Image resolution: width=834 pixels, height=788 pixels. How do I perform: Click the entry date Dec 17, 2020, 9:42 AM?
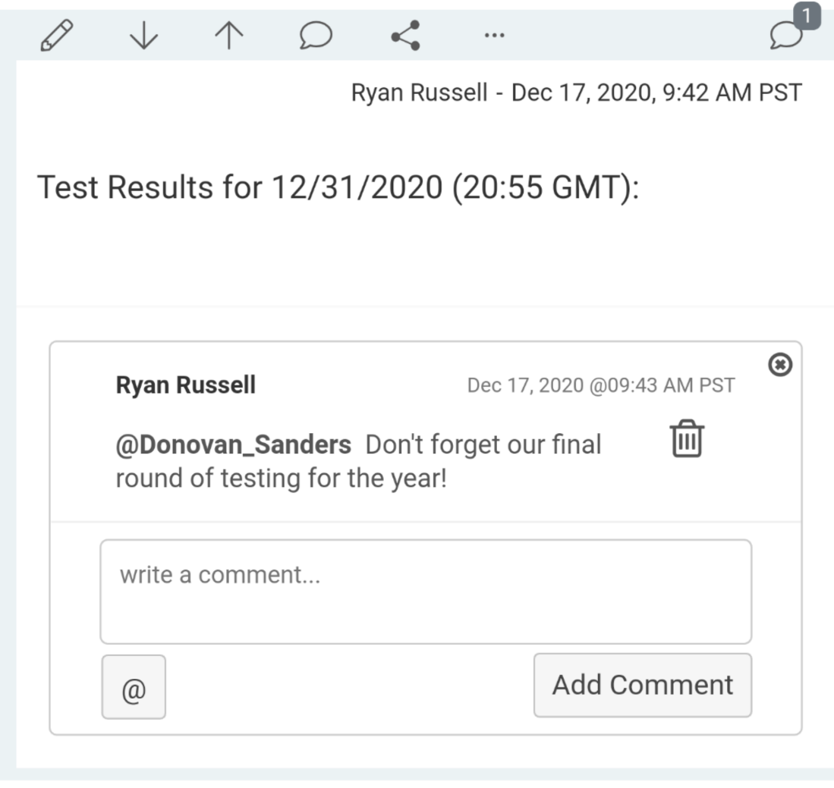(x=656, y=93)
